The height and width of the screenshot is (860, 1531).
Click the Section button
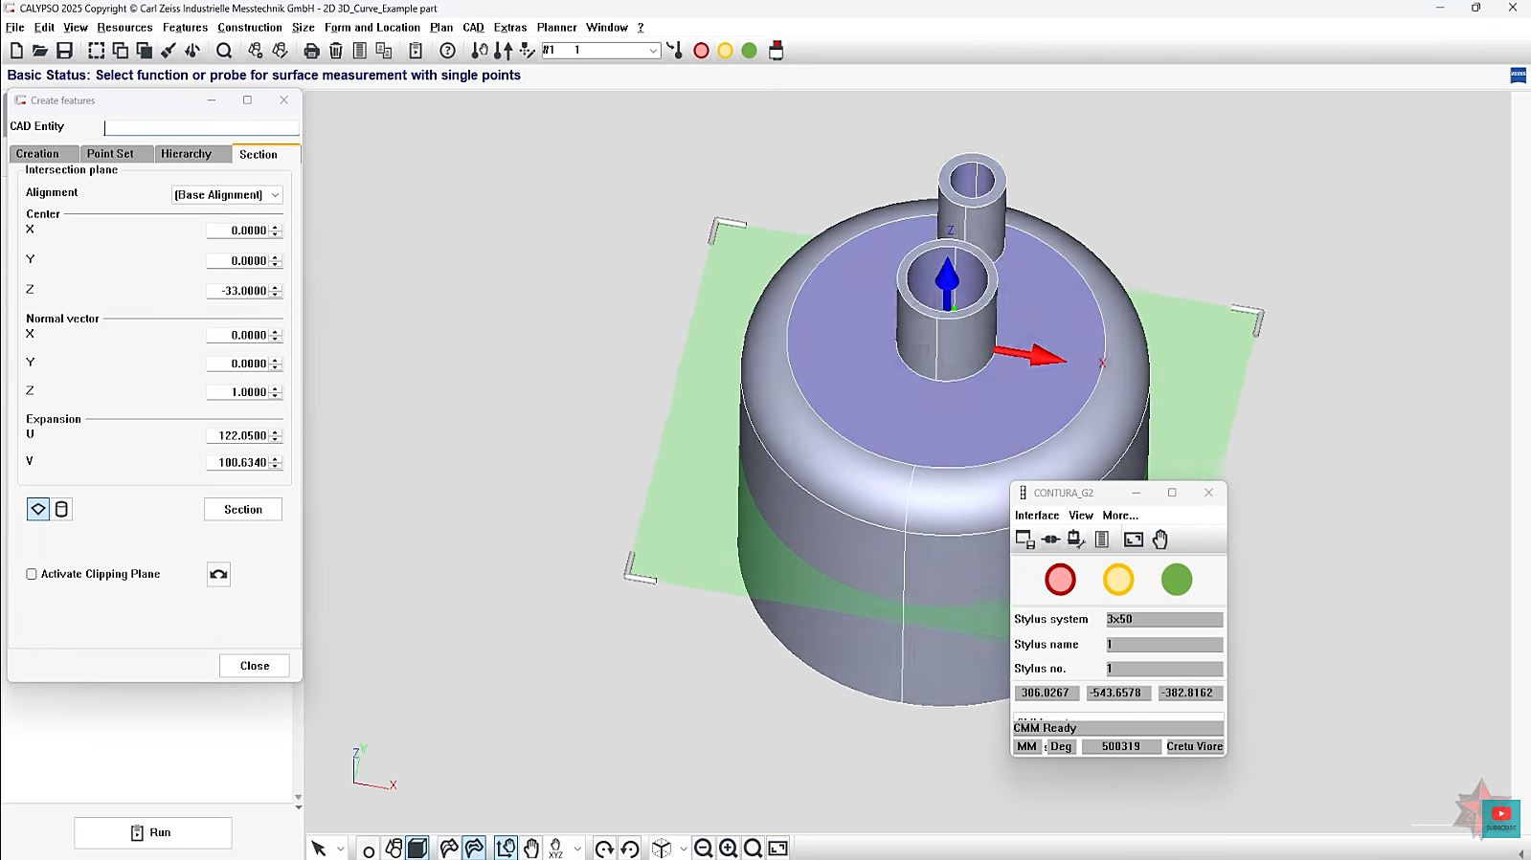pos(243,509)
